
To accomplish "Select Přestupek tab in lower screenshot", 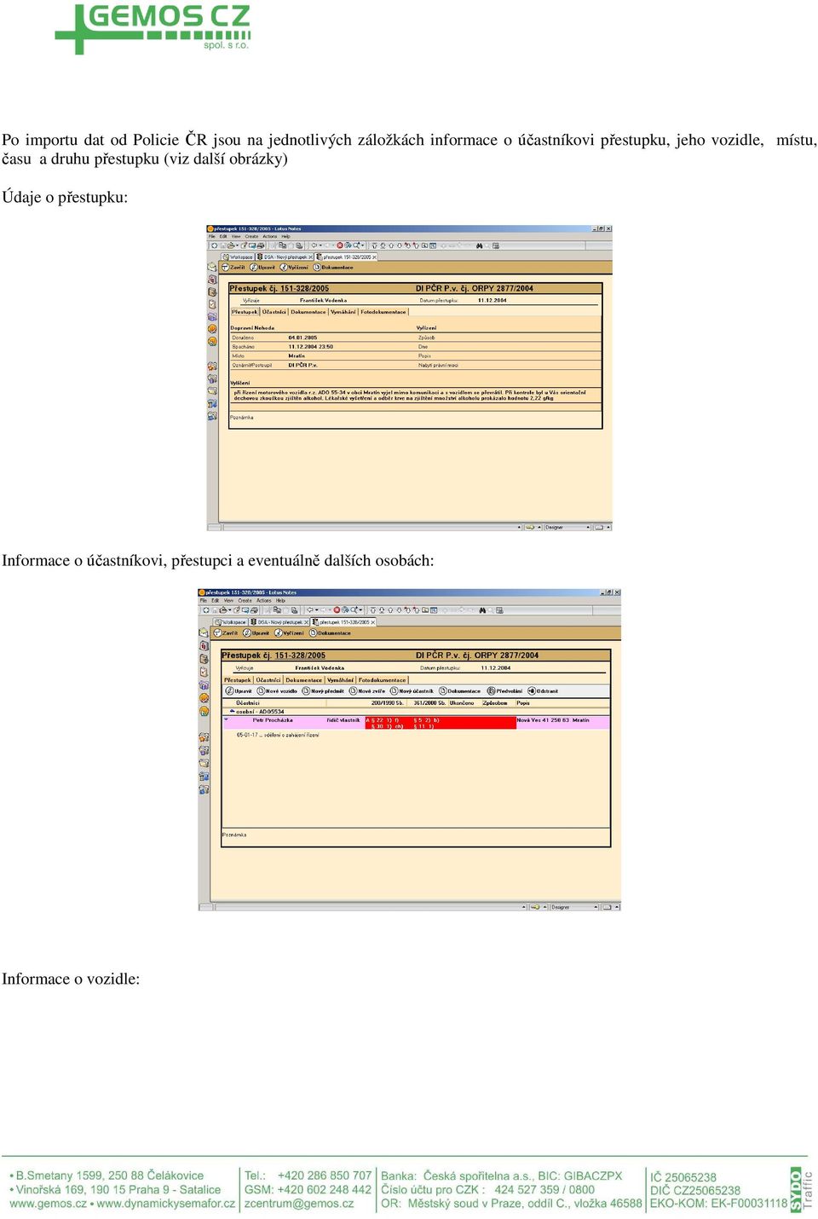I will tap(238, 680).
